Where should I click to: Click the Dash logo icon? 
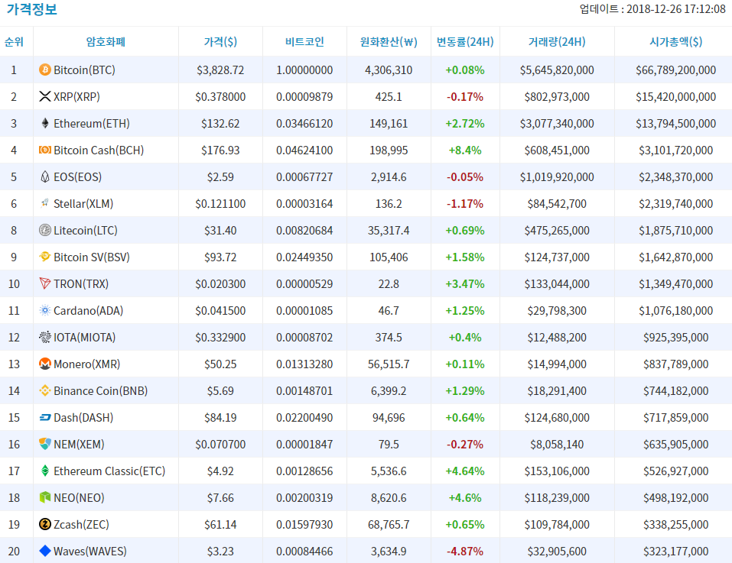45,417
